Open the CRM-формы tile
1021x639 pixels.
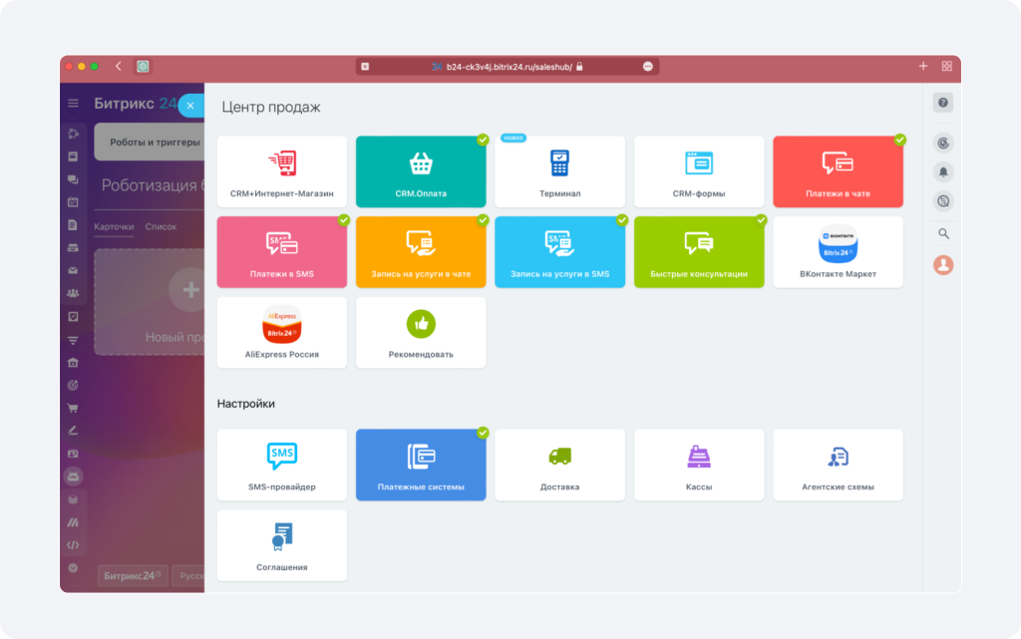click(x=699, y=171)
